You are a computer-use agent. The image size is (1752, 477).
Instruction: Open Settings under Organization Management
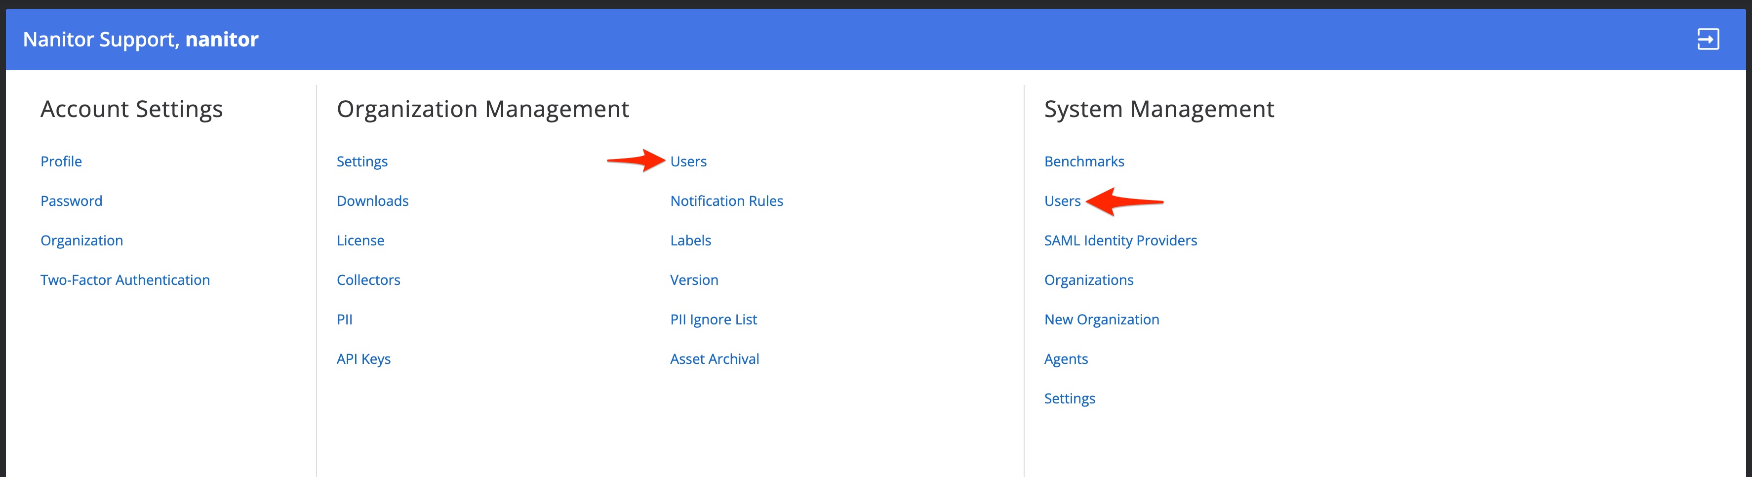pyautogui.click(x=362, y=161)
